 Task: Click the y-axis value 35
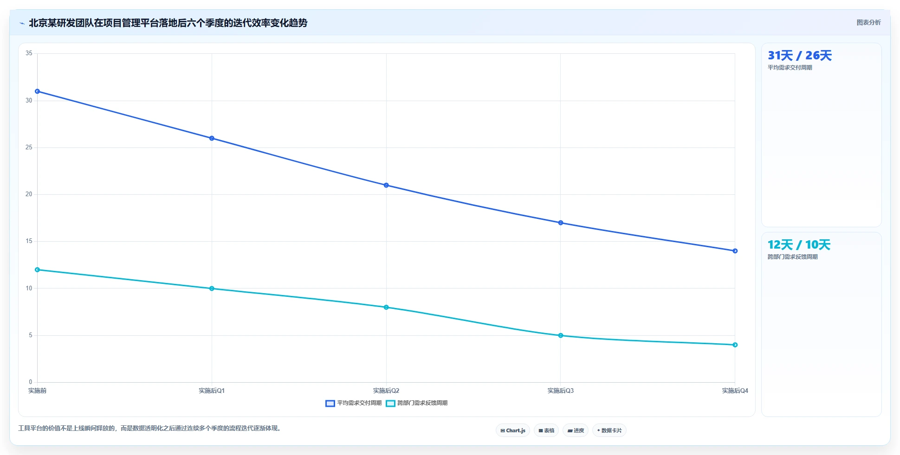(x=29, y=53)
